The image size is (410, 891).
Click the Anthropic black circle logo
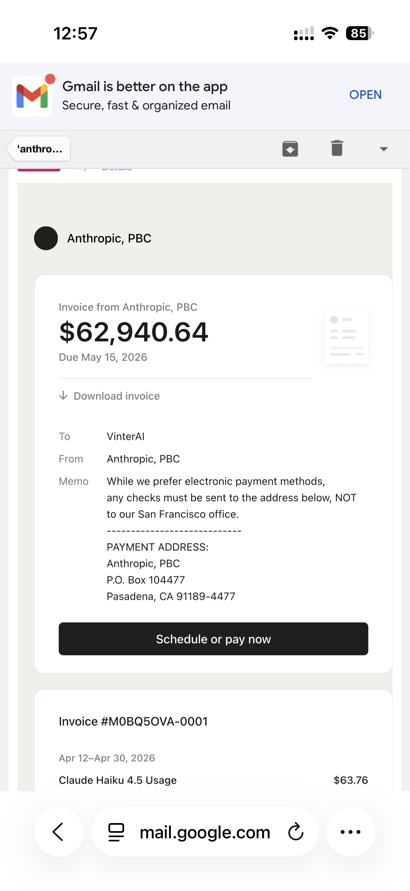[x=46, y=238]
